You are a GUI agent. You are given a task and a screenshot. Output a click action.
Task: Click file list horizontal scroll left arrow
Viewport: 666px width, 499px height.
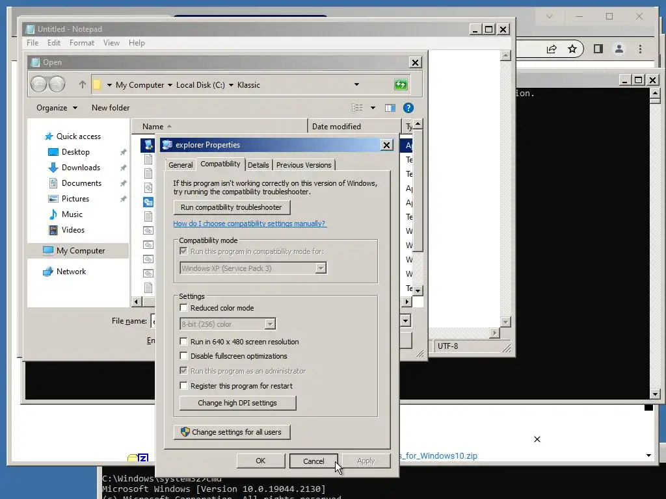(137, 301)
